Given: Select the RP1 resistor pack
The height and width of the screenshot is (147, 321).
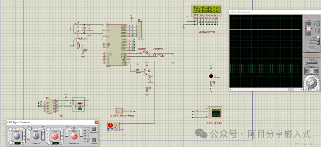Looking at the screenshot, I should (139, 30).
